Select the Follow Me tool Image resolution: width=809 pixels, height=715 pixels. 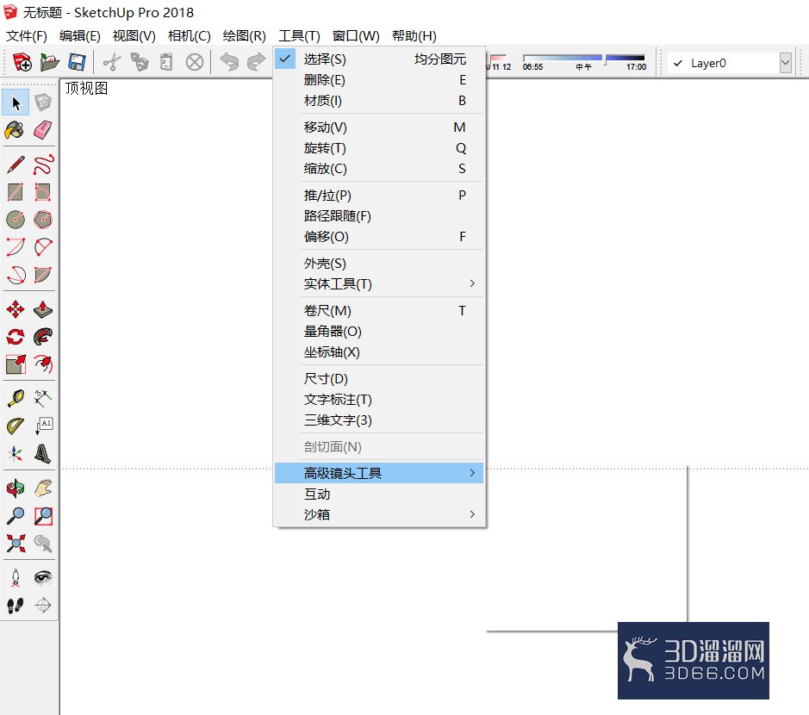43,337
